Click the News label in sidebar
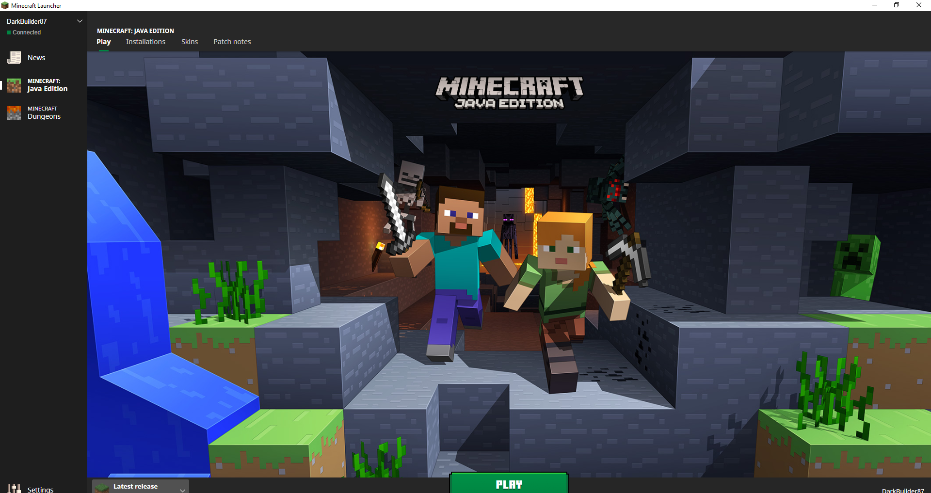The image size is (931, 493). coord(36,58)
